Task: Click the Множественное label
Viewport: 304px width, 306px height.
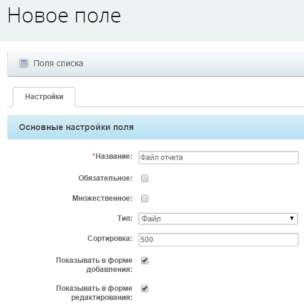Action: pyautogui.click(x=102, y=198)
